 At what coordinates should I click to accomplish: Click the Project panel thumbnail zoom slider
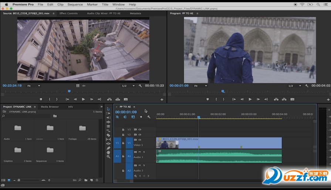coord(18,180)
